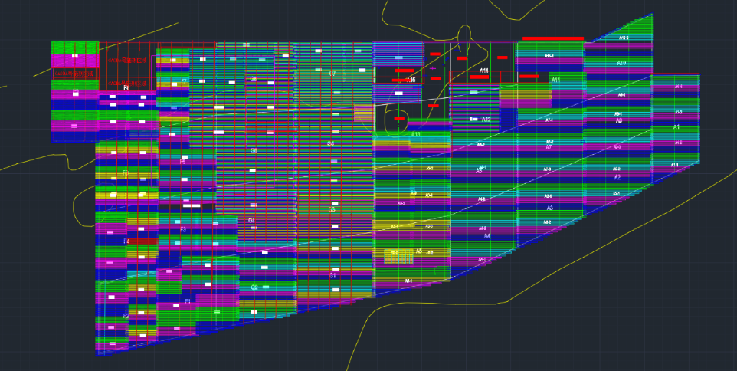The image size is (737, 371).
Task: Select the A2 block label
Action: [617, 177]
